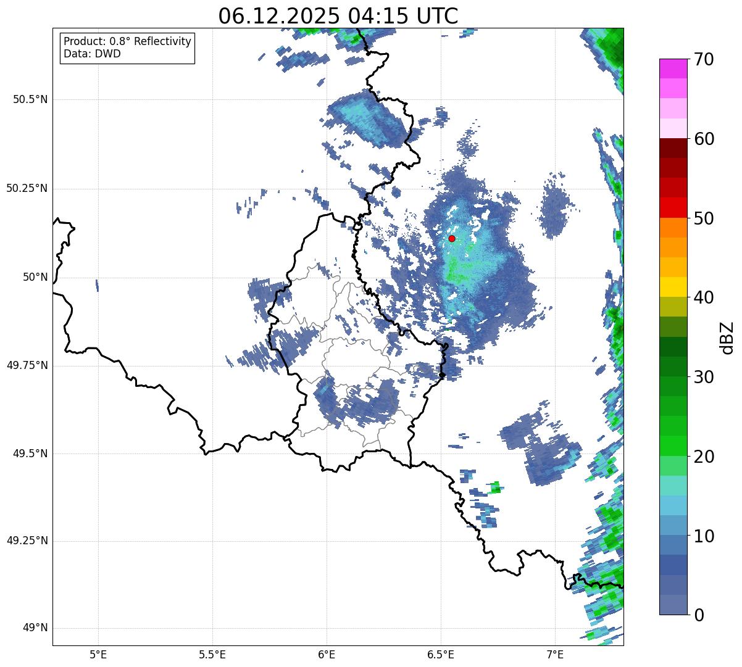742x667 pixels.
Task: Click the latitude label "49.5°N"
Action: click(x=30, y=454)
